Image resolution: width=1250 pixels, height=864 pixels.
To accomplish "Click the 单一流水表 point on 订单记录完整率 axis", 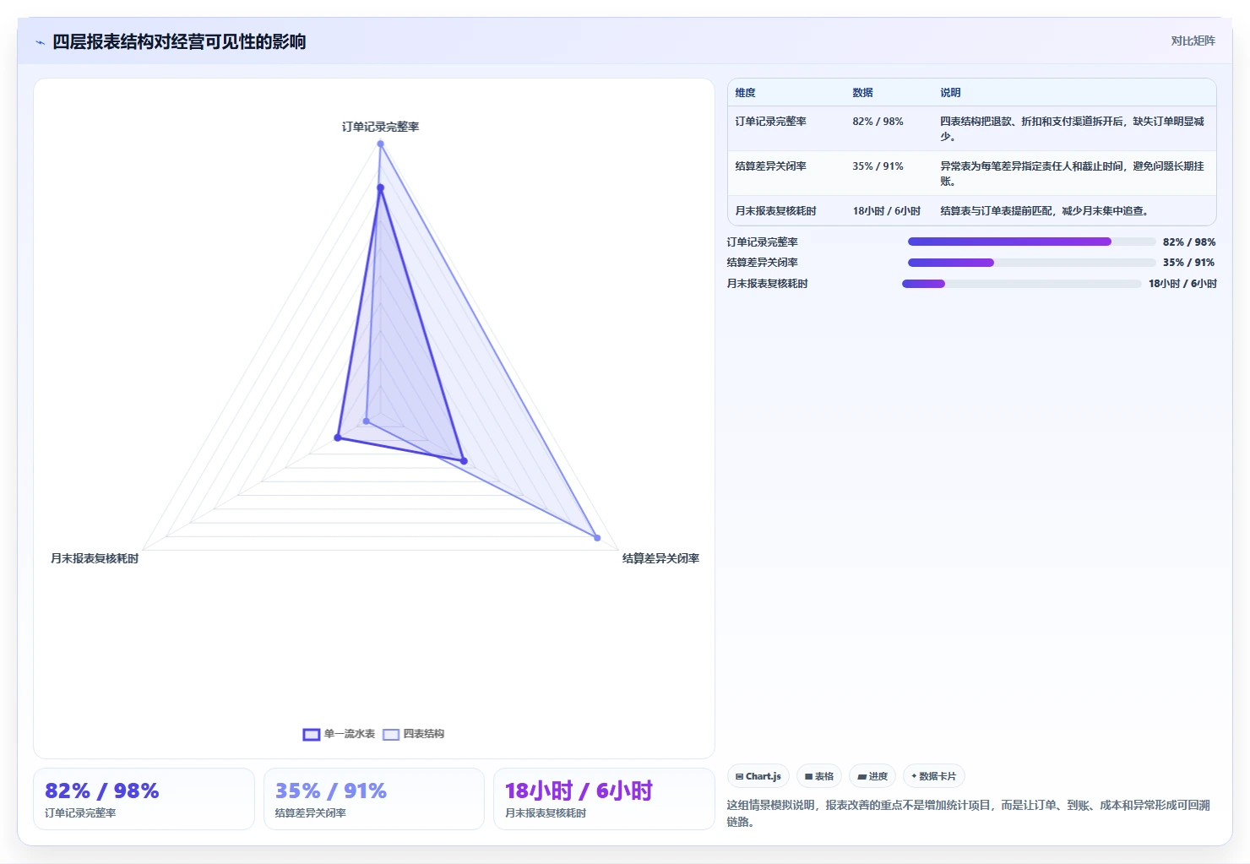I will point(380,187).
